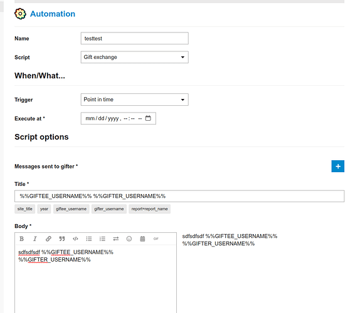Open the Script dropdown showing Gift exchange
The image size is (353, 313).
tap(135, 57)
